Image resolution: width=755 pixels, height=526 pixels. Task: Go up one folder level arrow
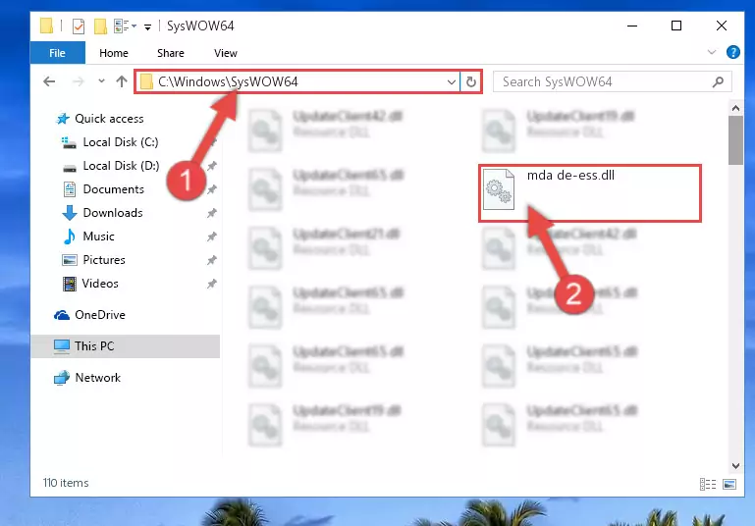[x=122, y=81]
